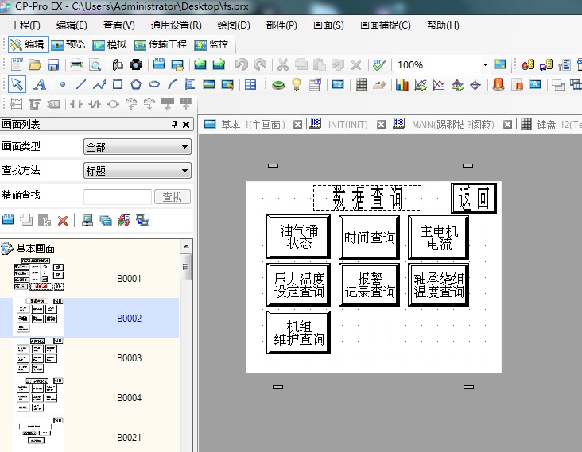Choose the text 'A' drawing tool
The width and height of the screenshot is (582, 452).
pyautogui.click(x=39, y=84)
